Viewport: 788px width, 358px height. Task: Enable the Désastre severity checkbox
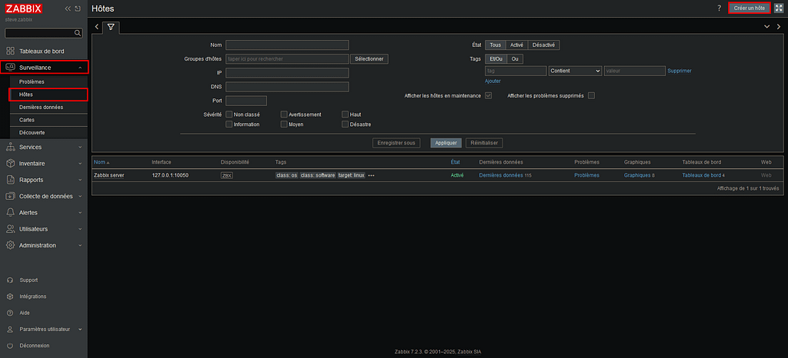click(x=345, y=124)
